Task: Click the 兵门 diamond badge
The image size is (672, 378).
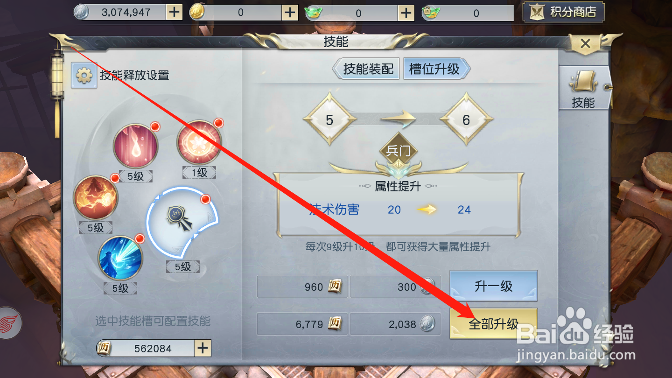Action: [398, 151]
